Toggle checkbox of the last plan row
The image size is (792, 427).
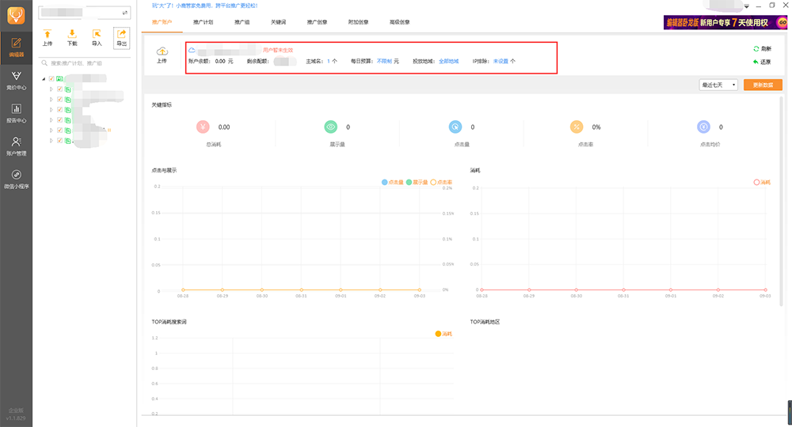coord(59,141)
